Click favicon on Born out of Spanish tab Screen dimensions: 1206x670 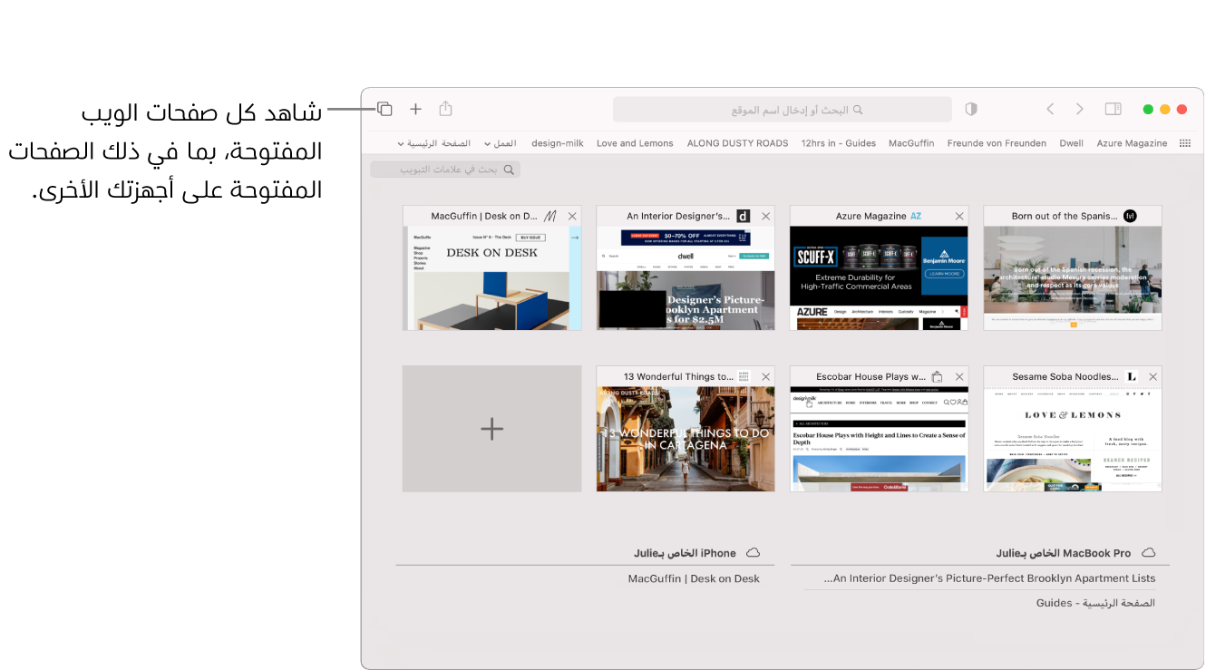click(x=1130, y=216)
